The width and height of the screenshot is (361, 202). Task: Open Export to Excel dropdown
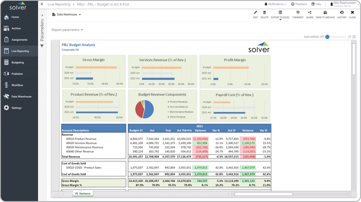pyautogui.click(x=280, y=15)
